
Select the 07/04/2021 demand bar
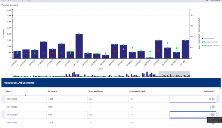click(x=44, y=50)
